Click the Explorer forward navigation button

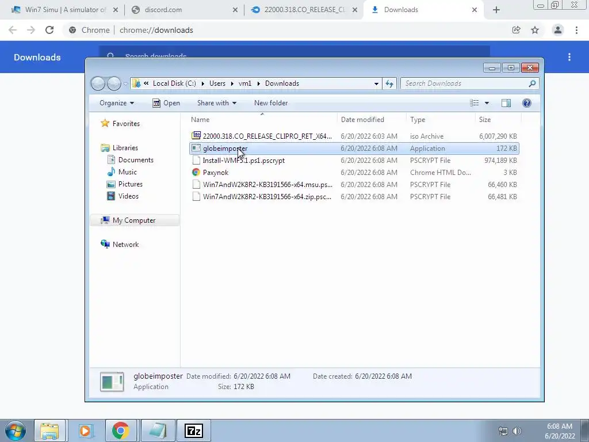click(114, 83)
